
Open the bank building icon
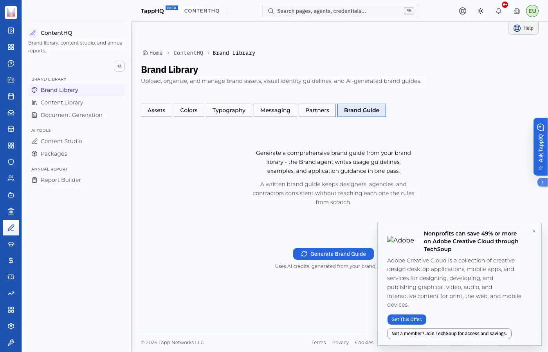(11, 211)
